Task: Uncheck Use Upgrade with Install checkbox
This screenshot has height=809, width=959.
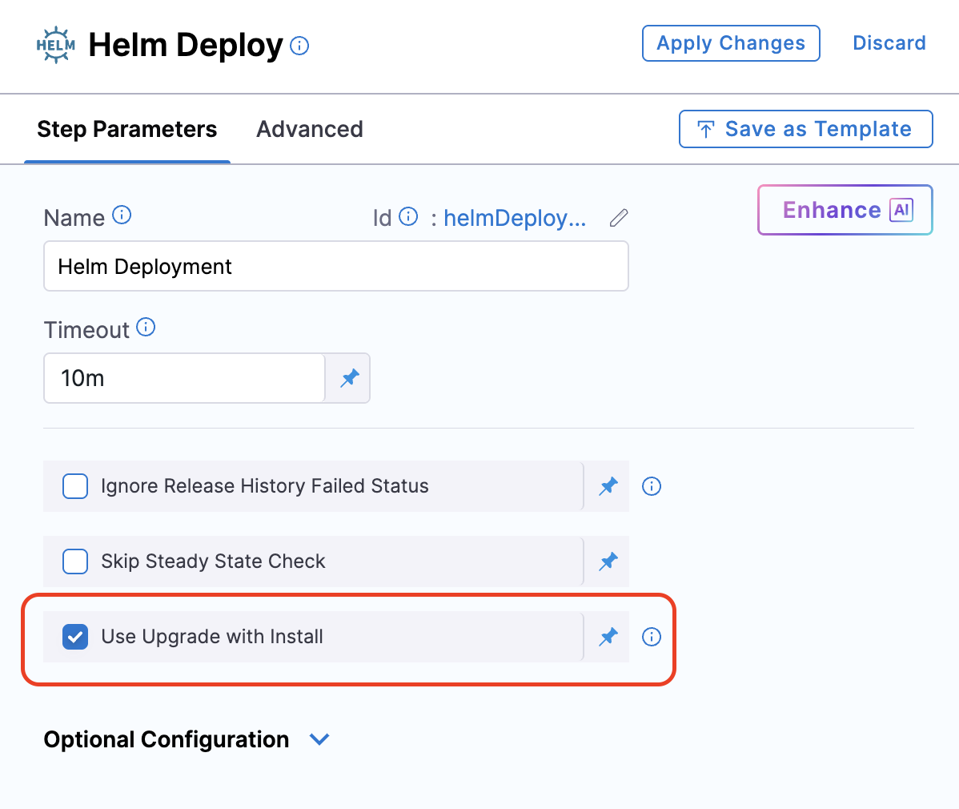Action: click(x=75, y=637)
